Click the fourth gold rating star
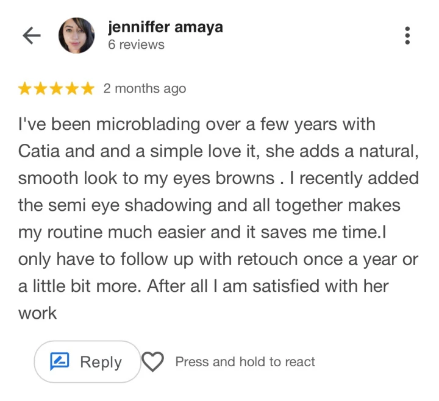The image size is (439, 401). pos(73,89)
